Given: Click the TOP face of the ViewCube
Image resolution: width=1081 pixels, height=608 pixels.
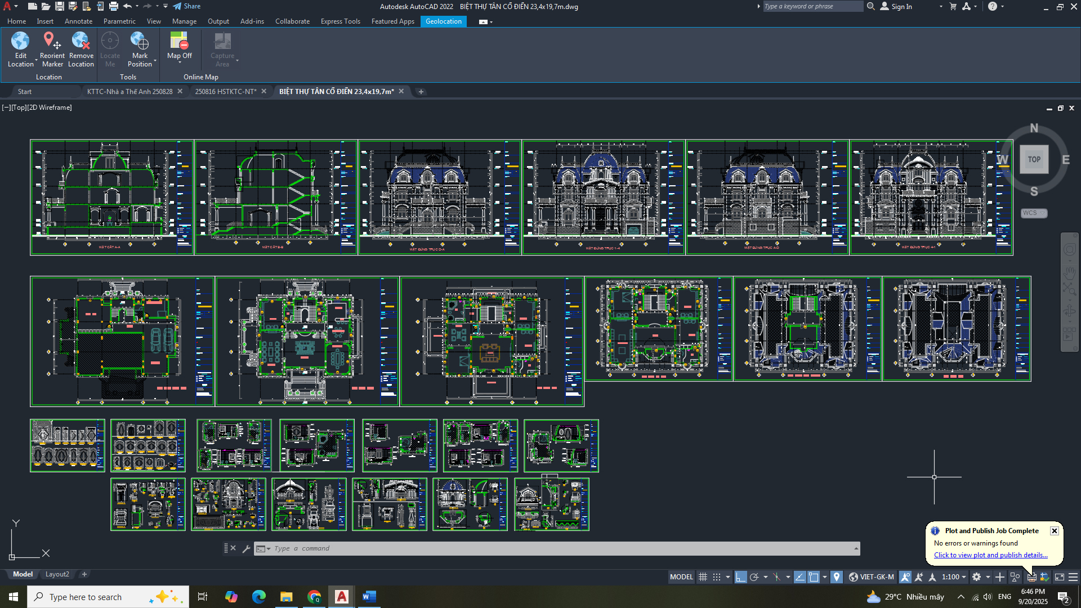Looking at the screenshot, I should [x=1034, y=159].
